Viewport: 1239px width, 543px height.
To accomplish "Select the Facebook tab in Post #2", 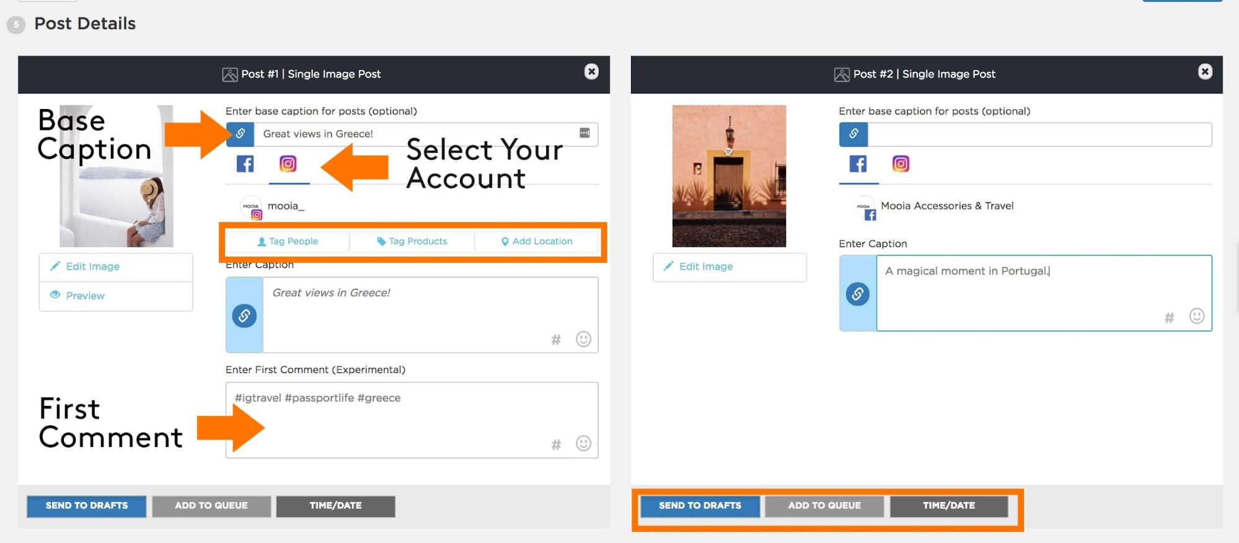I will tap(858, 164).
